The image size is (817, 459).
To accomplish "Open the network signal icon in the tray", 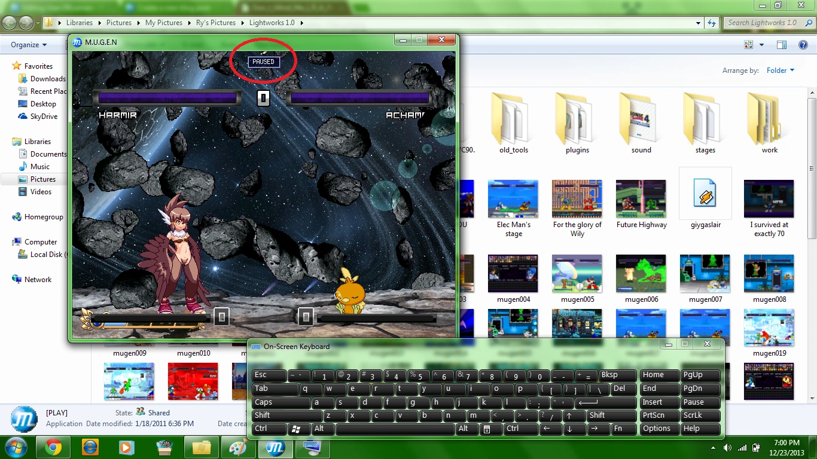I will point(742,448).
